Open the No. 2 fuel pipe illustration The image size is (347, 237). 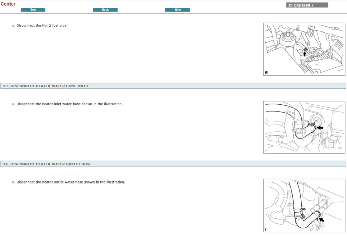(x=304, y=49)
